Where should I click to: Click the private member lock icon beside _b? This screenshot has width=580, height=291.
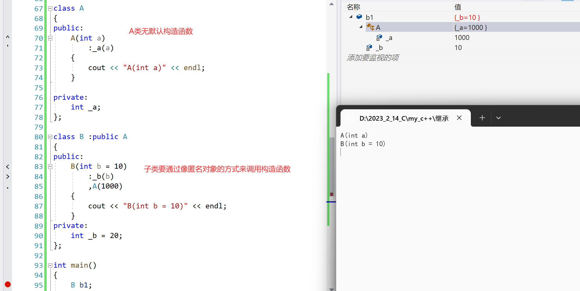[x=369, y=47]
